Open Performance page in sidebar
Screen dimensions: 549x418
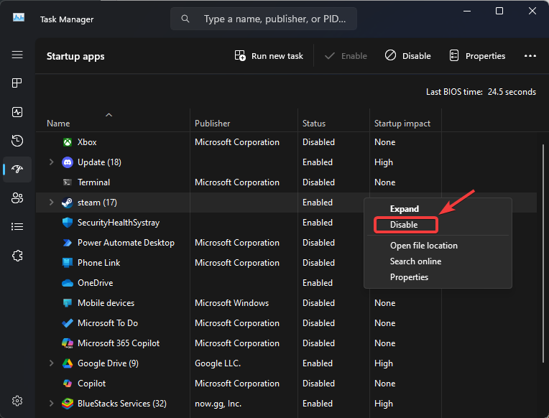point(17,112)
